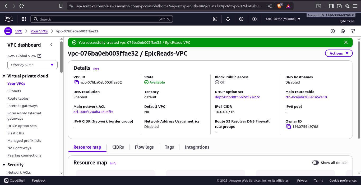Open Cookie preferences in footer
Image resolution: width=361 pixels, height=185 pixels.
click(343, 181)
